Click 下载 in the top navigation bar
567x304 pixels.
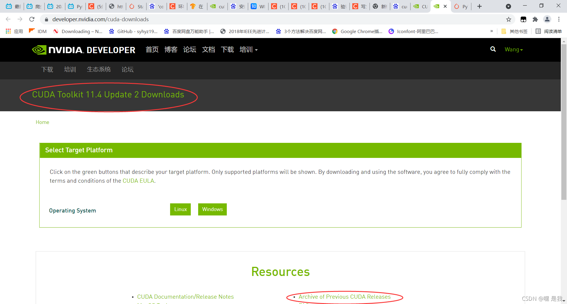click(227, 50)
